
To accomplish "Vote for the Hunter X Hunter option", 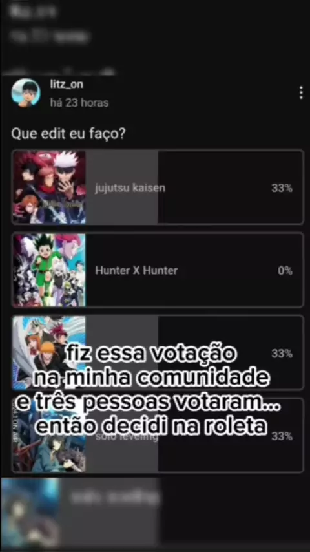I will [158, 270].
